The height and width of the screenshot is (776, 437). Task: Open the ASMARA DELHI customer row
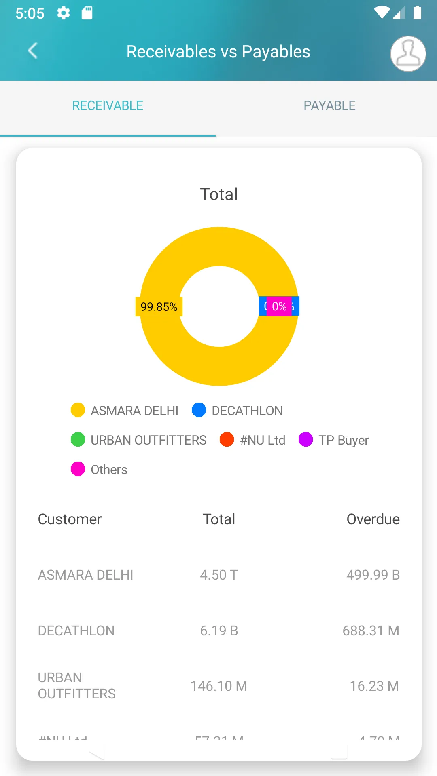[219, 575]
